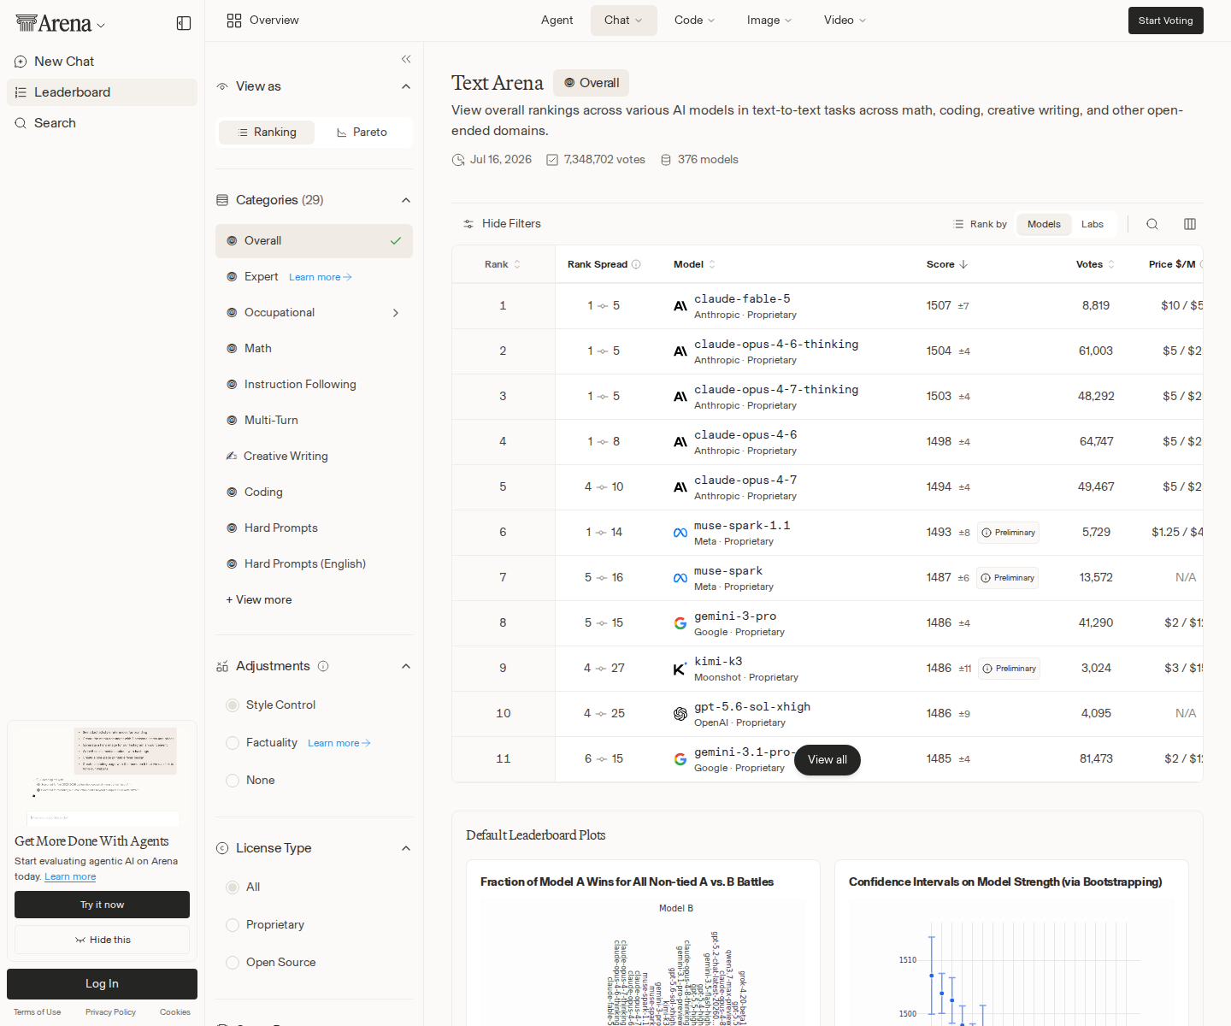The width and height of the screenshot is (1231, 1026).
Task: Click Hide this button
Action: (x=102, y=940)
